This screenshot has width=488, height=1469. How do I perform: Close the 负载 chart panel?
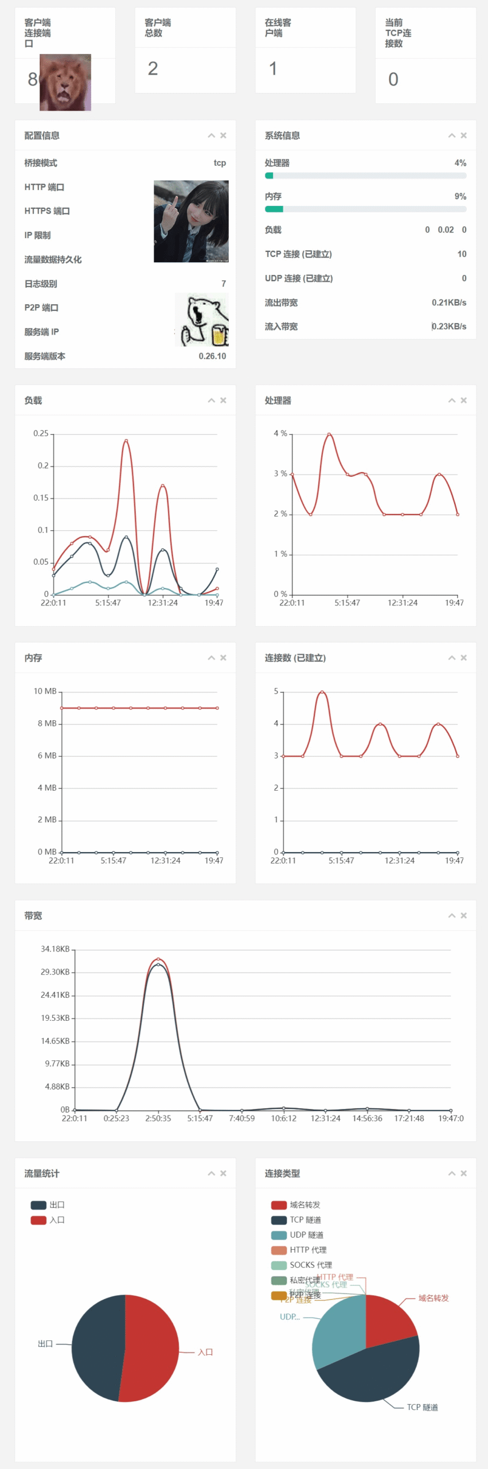[x=223, y=400]
